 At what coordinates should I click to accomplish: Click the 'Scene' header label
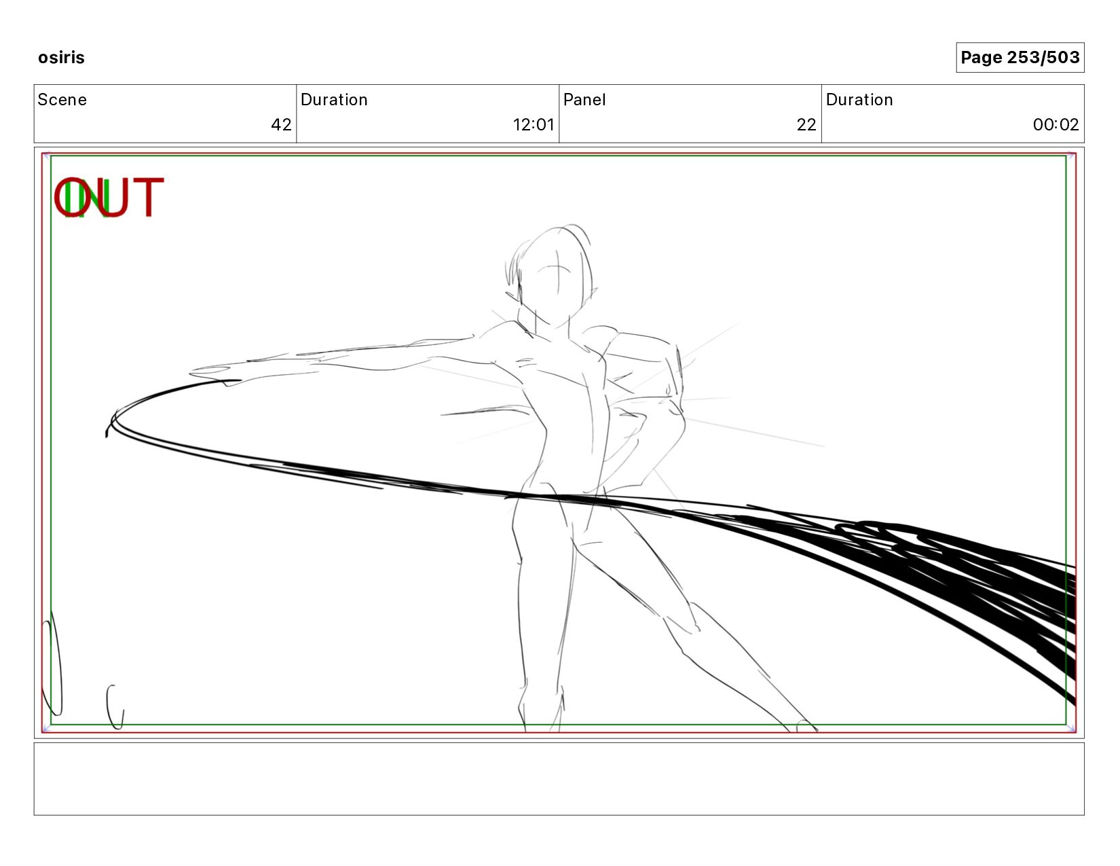pyautogui.click(x=62, y=100)
